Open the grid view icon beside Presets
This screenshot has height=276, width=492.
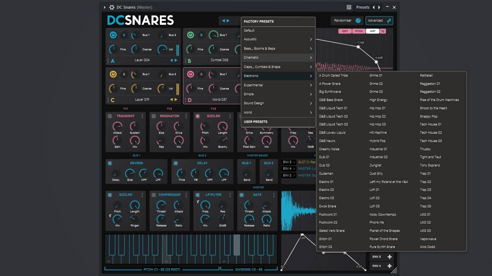pyautogui.click(x=349, y=7)
